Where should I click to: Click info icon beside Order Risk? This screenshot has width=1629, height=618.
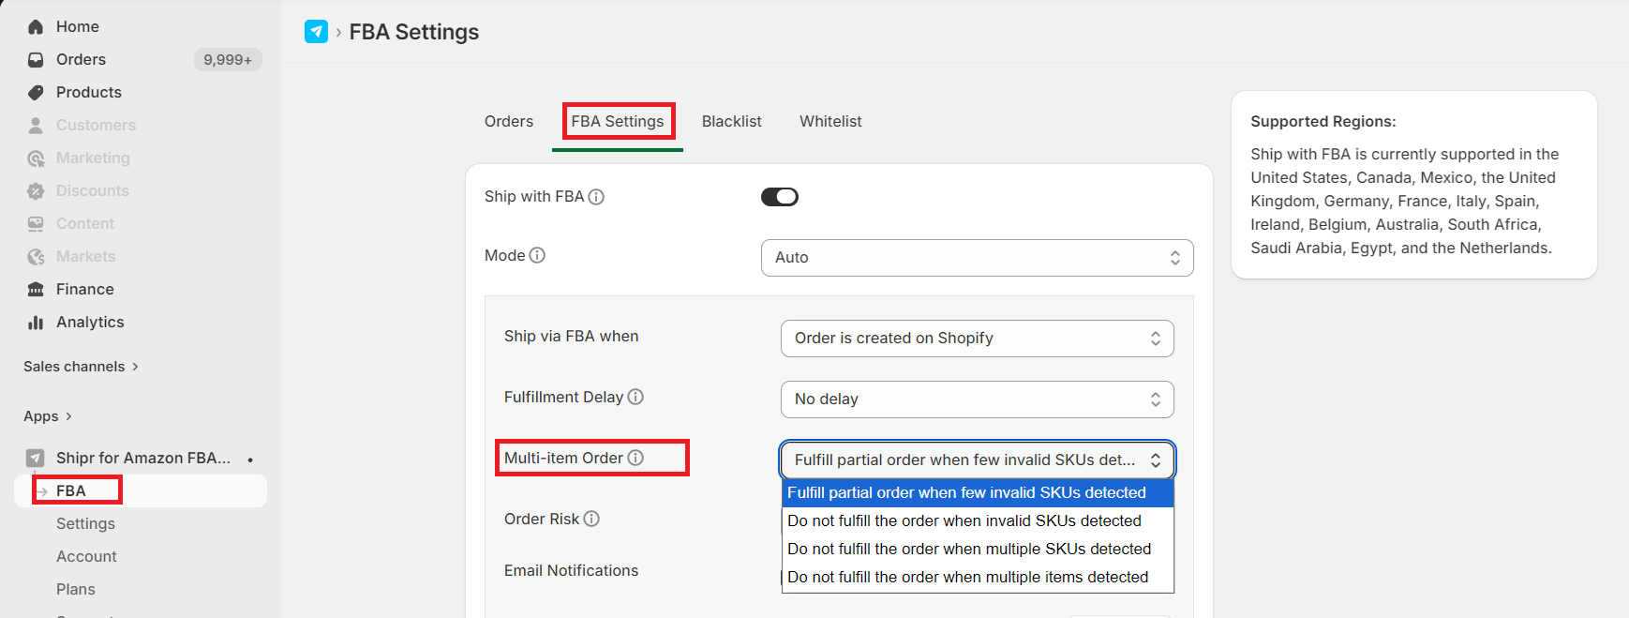point(591,520)
